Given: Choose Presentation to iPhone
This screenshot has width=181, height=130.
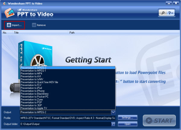Looking at the screenshot, I should 68,91.
